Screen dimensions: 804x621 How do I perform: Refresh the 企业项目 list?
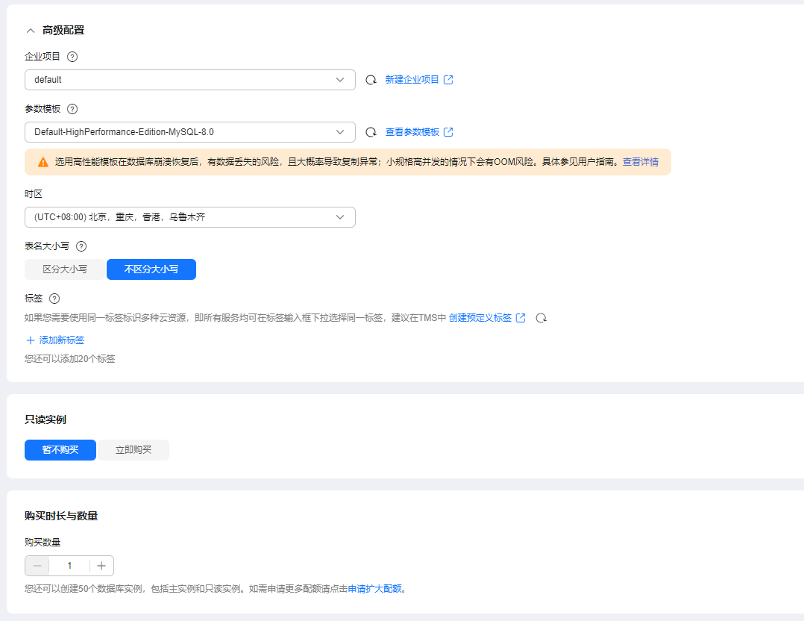click(371, 80)
